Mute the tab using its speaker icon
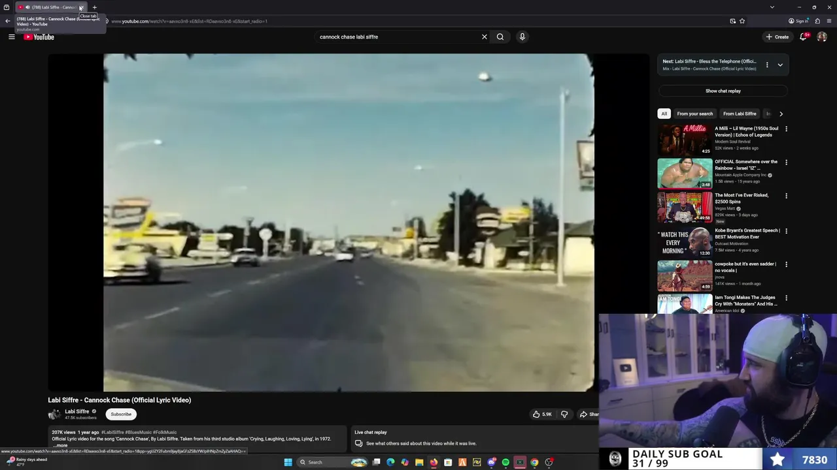The height and width of the screenshot is (470, 837). pos(27,7)
